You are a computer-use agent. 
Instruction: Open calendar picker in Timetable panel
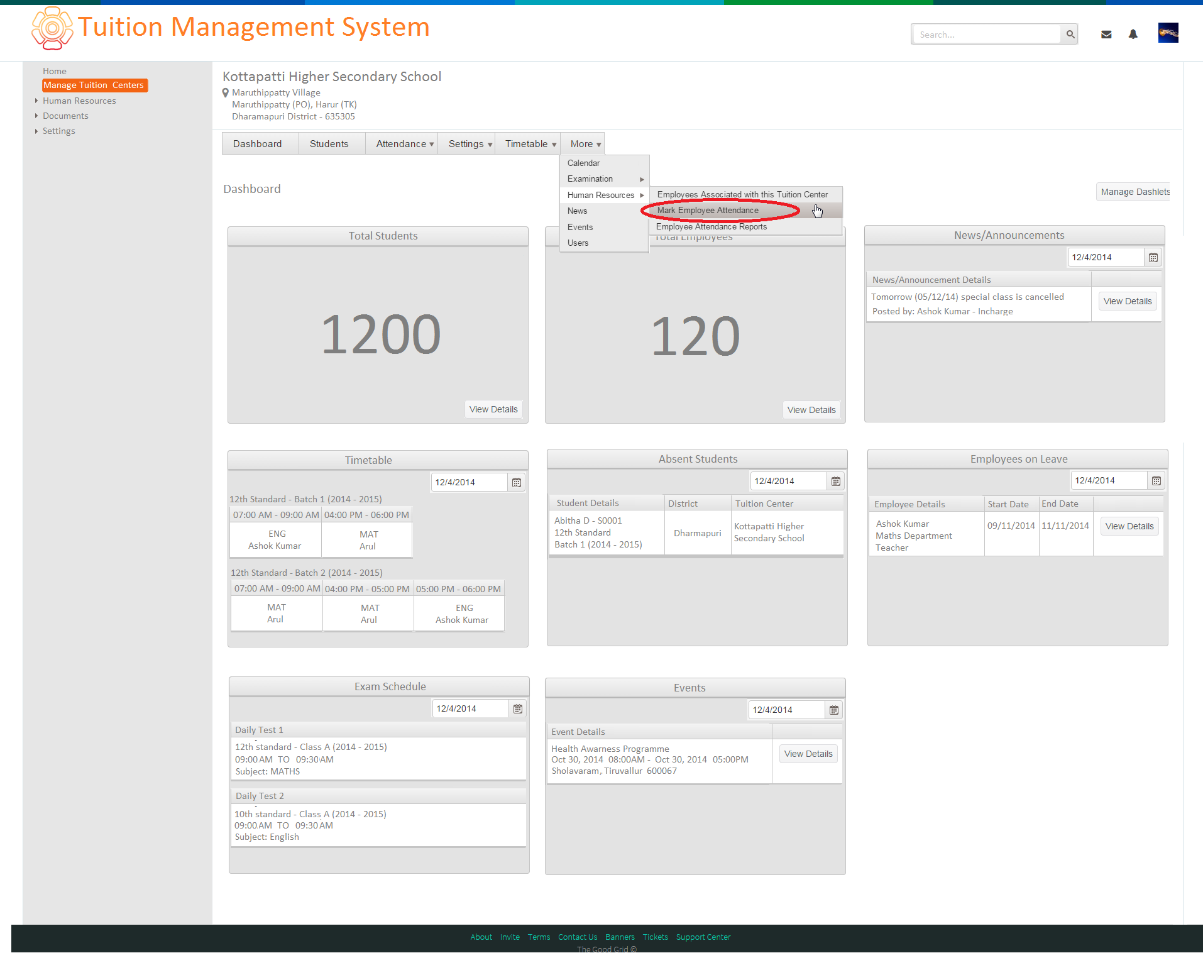point(516,482)
